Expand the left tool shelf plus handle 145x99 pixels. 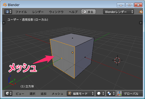pos(4,23)
